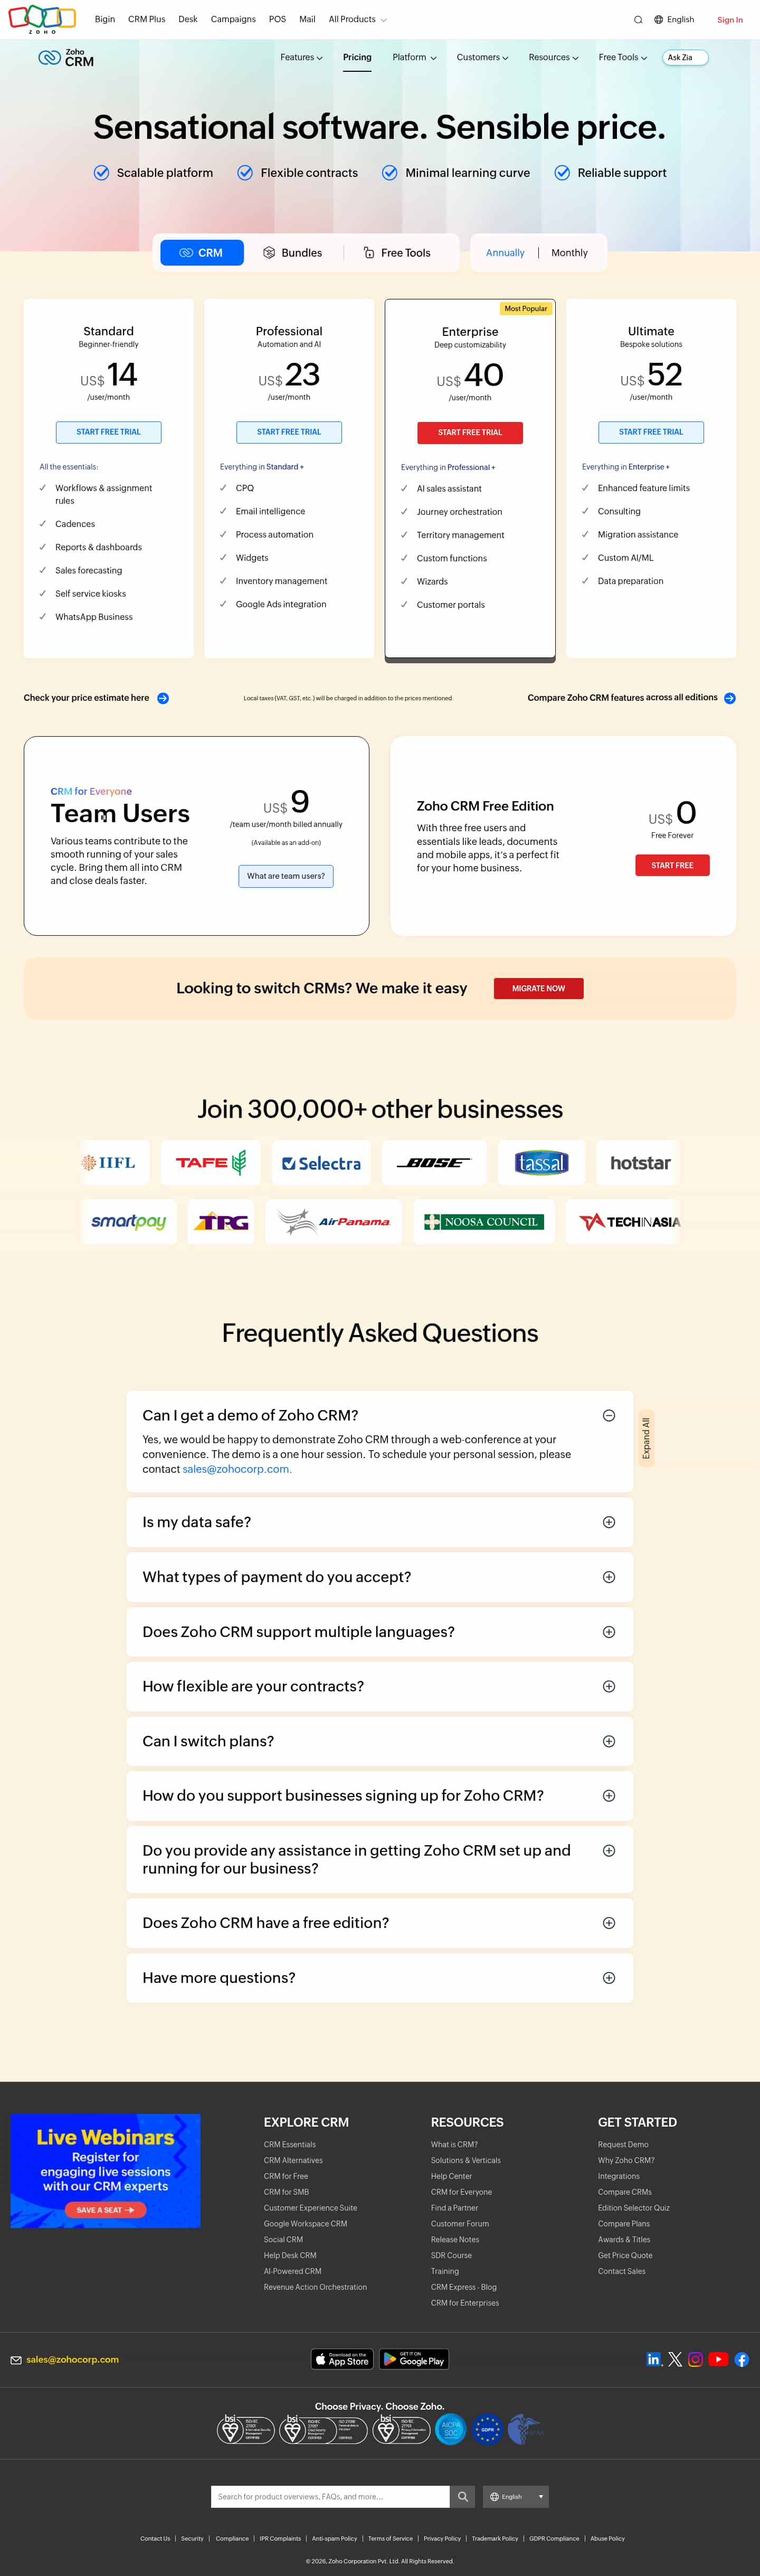760x2576 pixels.
Task: Click the Zoho CRM logo icon
Action: pyautogui.click(x=49, y=58)
